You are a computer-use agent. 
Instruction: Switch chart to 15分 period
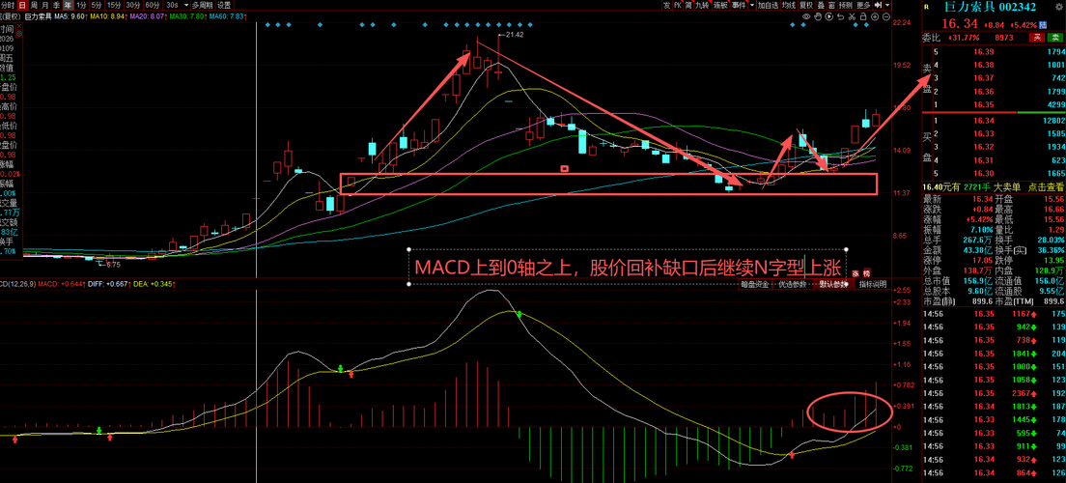pos(114,6)
